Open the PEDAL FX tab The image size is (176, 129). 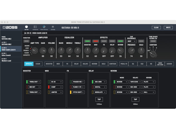124,64
